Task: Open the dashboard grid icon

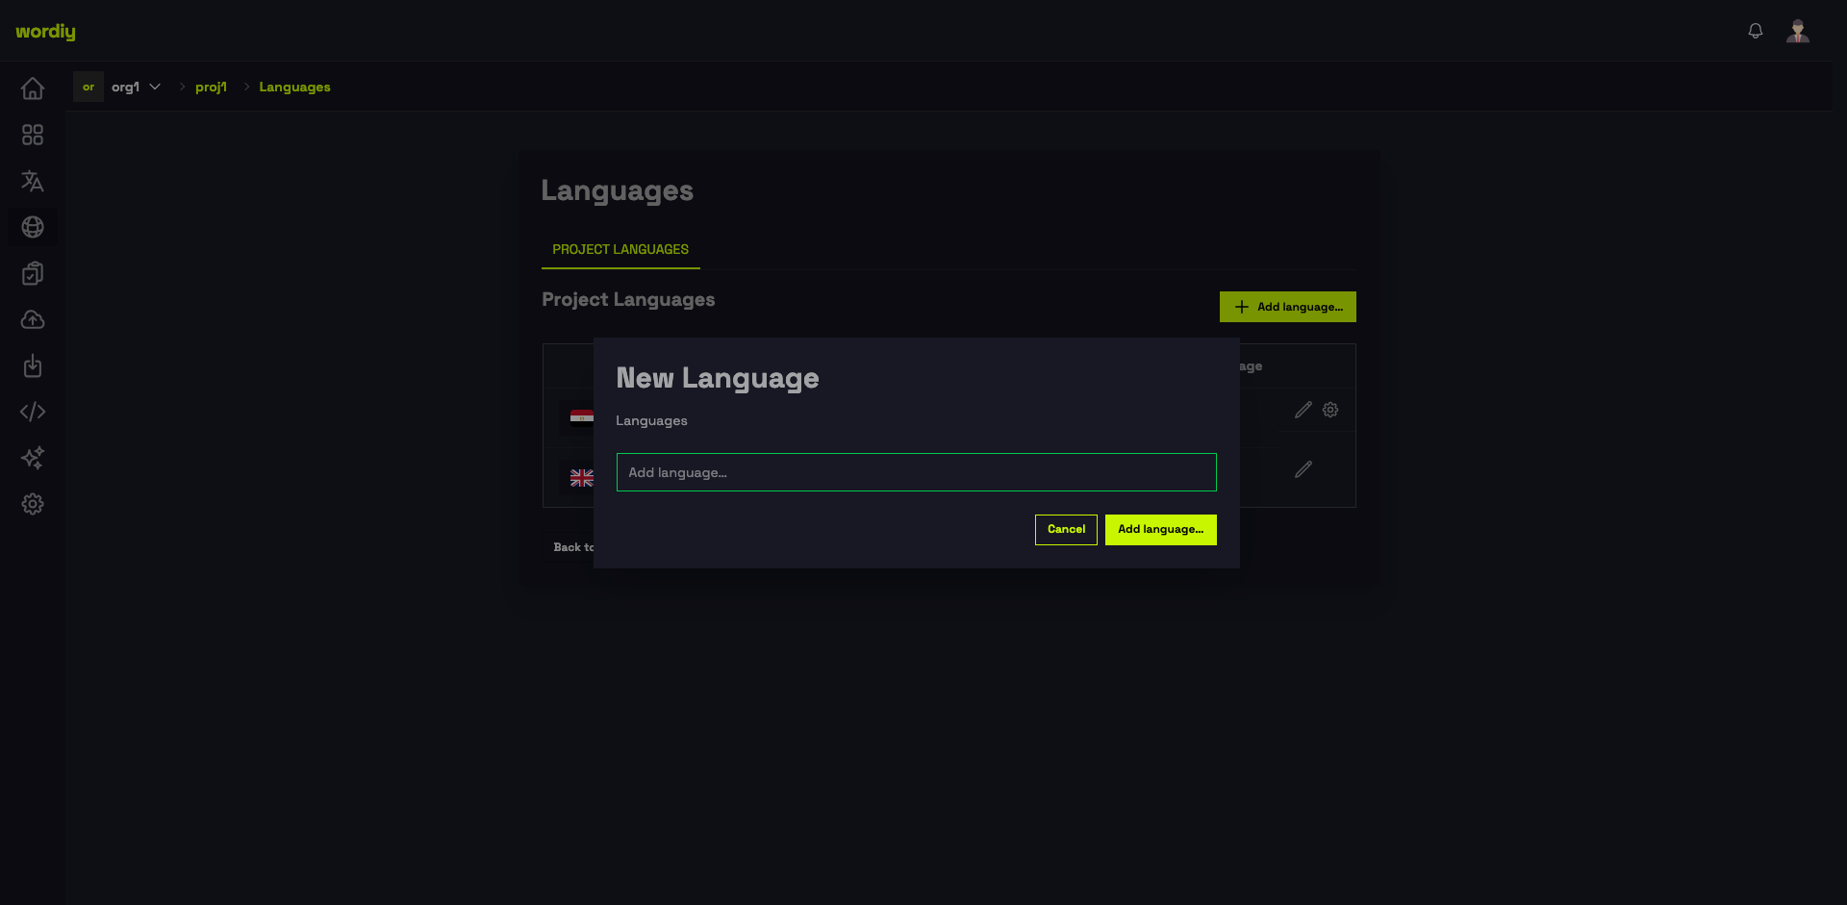Action: (x=33, y=135)
